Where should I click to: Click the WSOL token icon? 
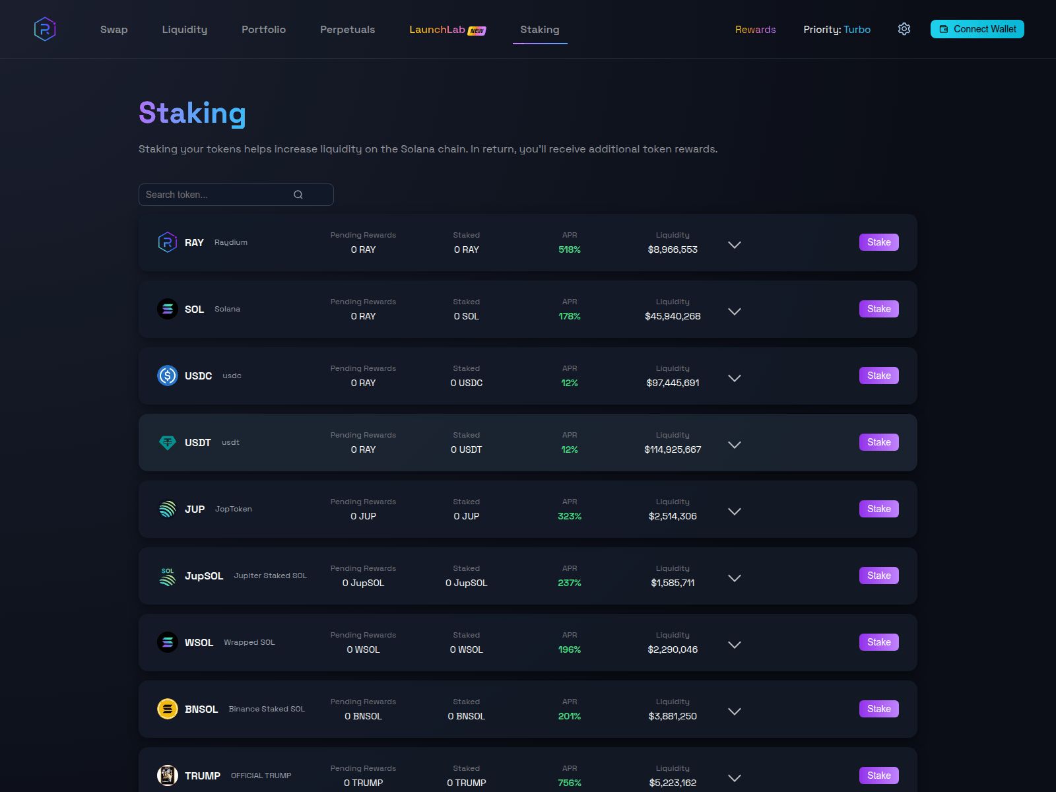point(168,642)
